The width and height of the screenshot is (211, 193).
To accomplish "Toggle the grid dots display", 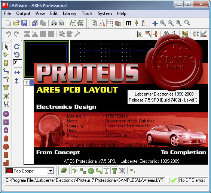I will coord(110,23).
